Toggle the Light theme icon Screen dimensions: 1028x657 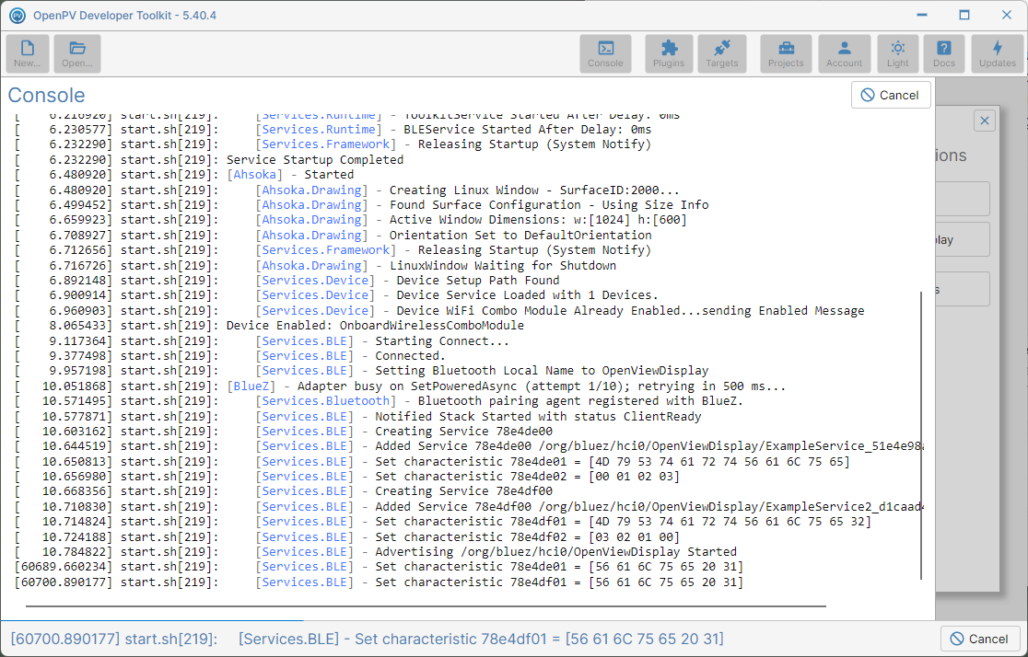point(897,53)
